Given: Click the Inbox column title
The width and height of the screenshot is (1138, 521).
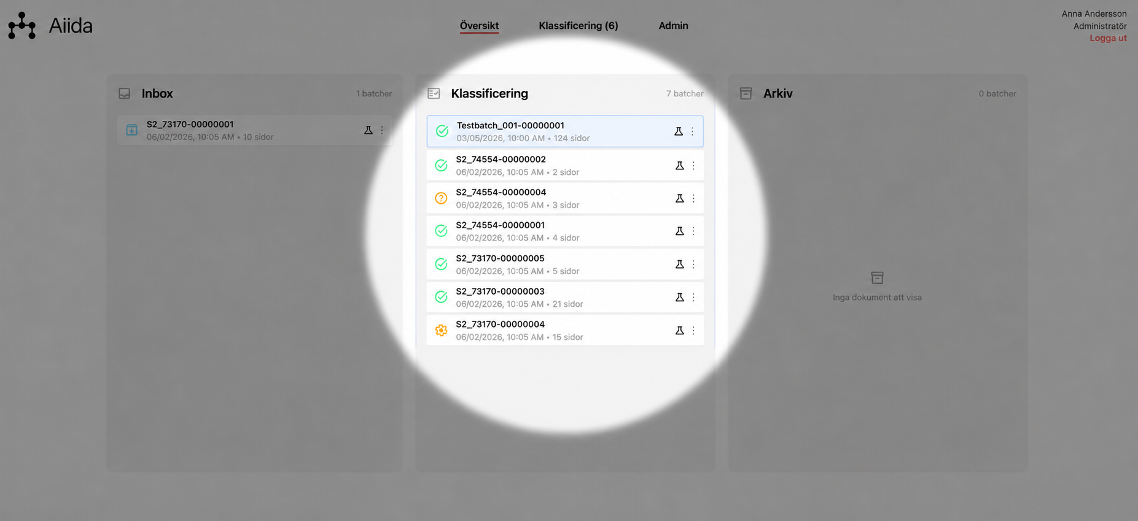Looking at the screenshot, I should click(157, 93).
